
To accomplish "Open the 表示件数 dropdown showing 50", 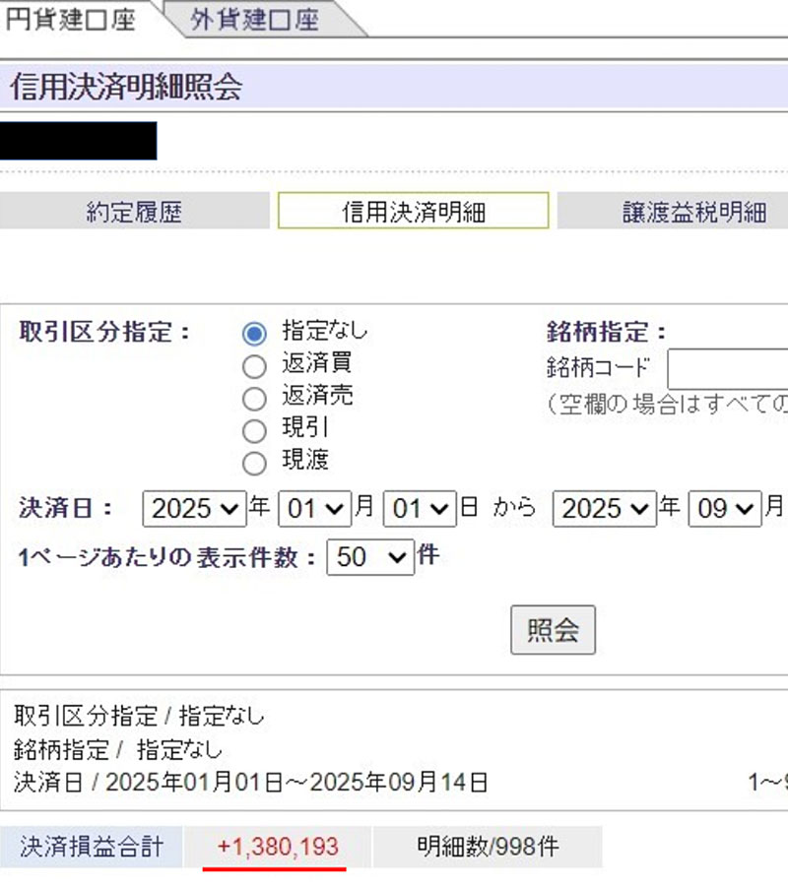I will [x=370, y=557].
